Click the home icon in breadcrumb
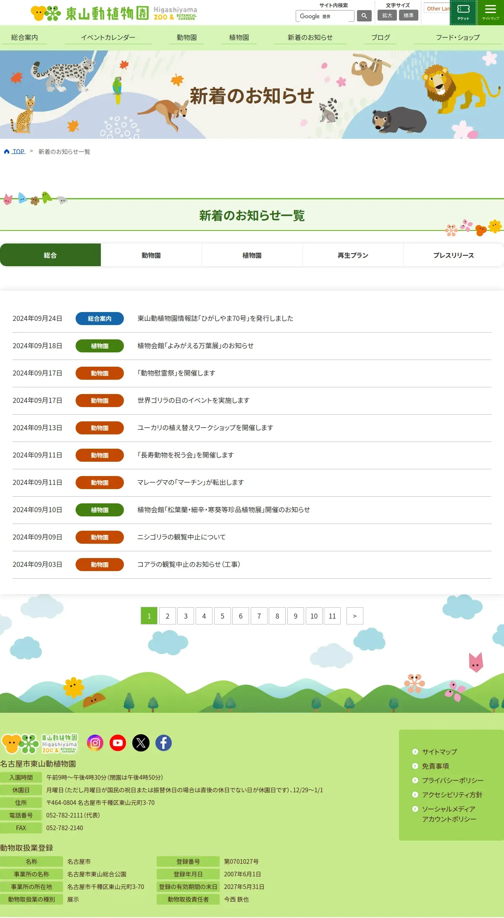This screenshot has height=918, width=504. tap(7, 151)
